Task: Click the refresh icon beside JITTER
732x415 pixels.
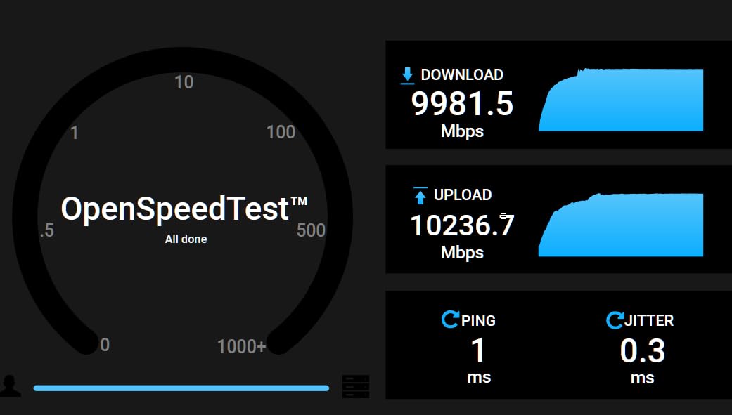Action: click(x=615, y=321)
